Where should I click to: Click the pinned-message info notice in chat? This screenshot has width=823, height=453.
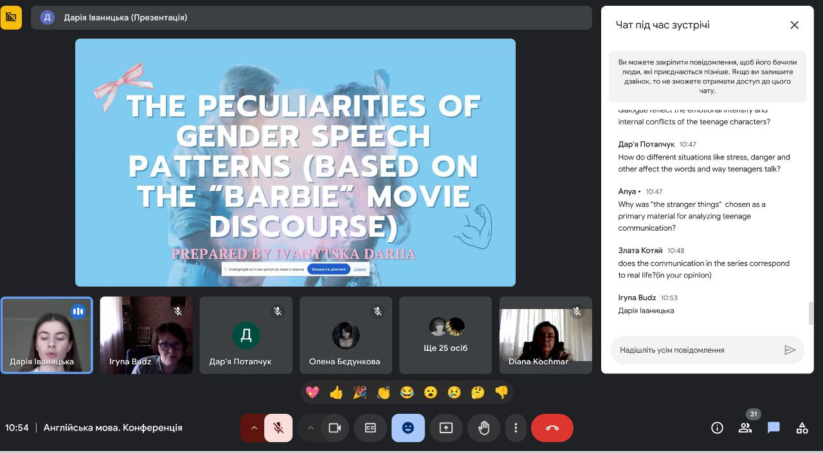click(707, 76)
